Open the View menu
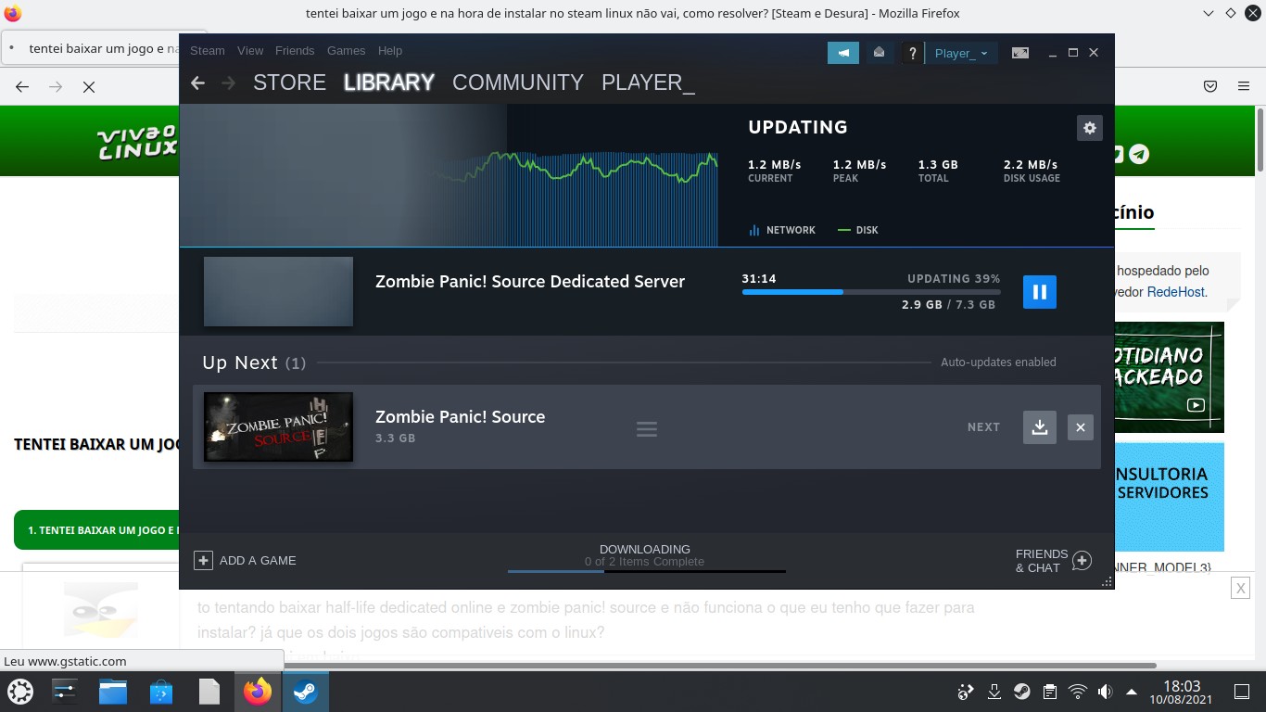 coord(250,50)
